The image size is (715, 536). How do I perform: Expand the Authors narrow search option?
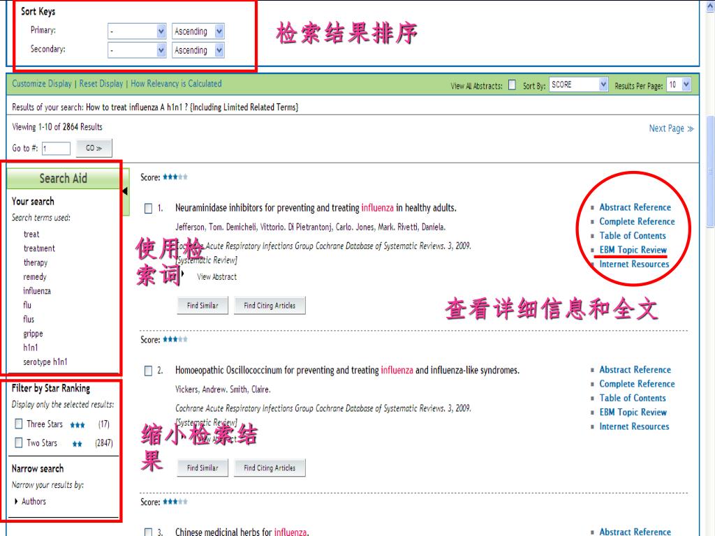(x=30, y=501)
